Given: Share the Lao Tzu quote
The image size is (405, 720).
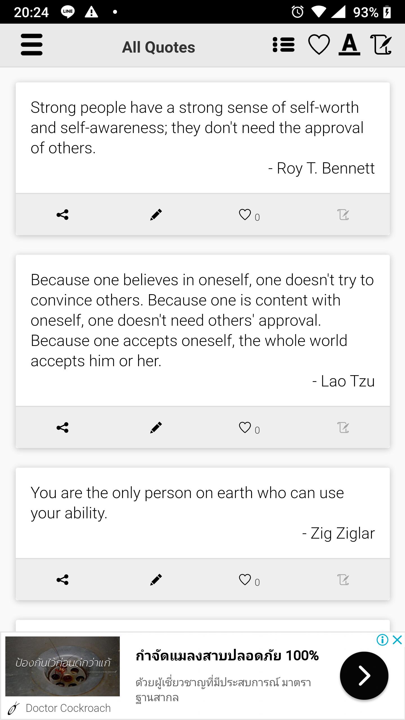Looking at the screenshot, I should tap(62, 427).
